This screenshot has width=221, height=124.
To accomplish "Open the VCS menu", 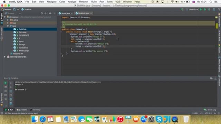I will tap(118, 2).
